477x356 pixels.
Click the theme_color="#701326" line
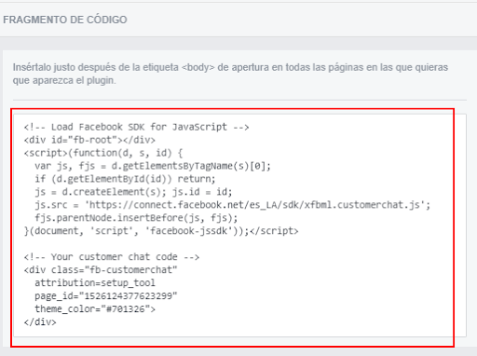pos(95,309)
